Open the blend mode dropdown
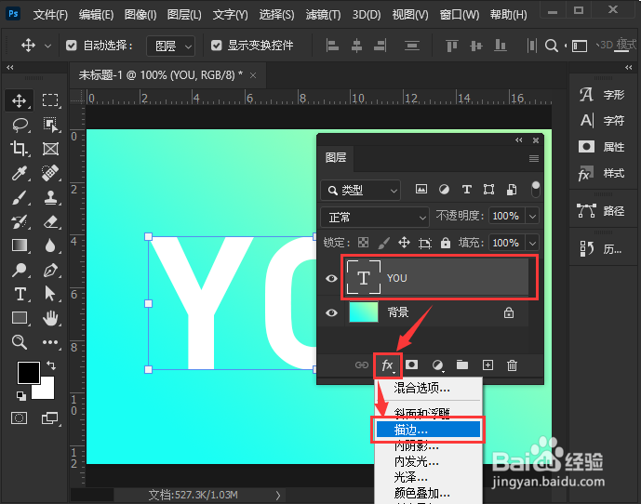Viewport: 641px width, 504px height. [375, 217]
